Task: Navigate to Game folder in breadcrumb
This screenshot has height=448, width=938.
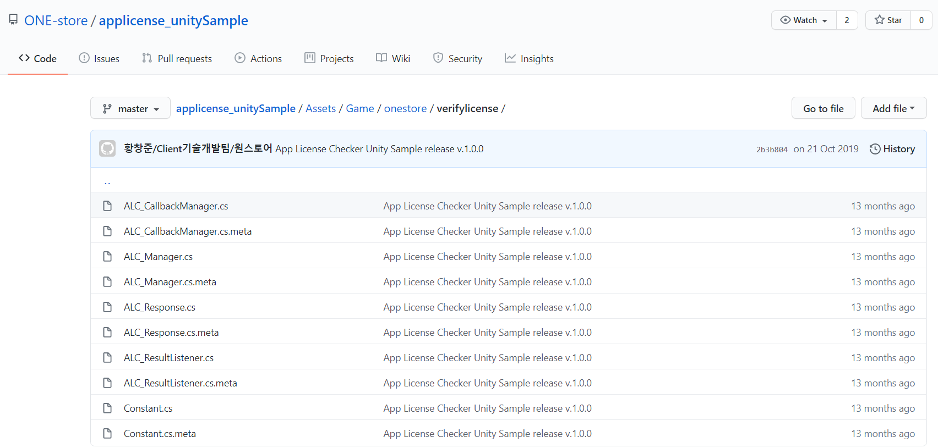Action: [x=360, y=108]
